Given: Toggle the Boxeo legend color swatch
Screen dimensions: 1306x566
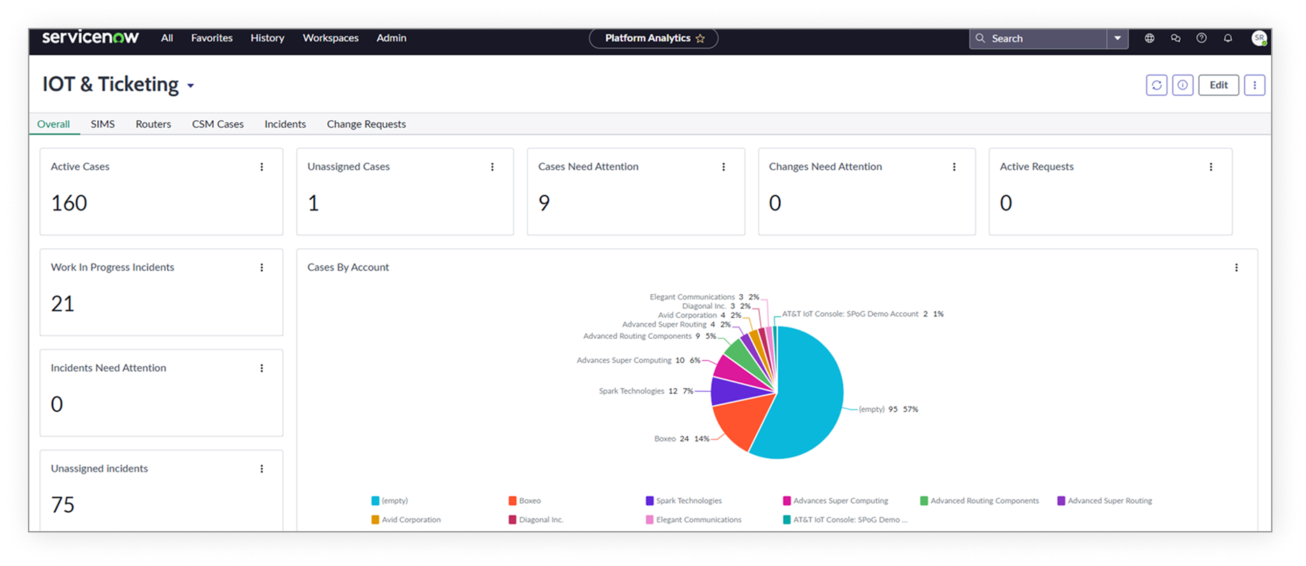Looking at the screenshot, I should click(512, 501).
